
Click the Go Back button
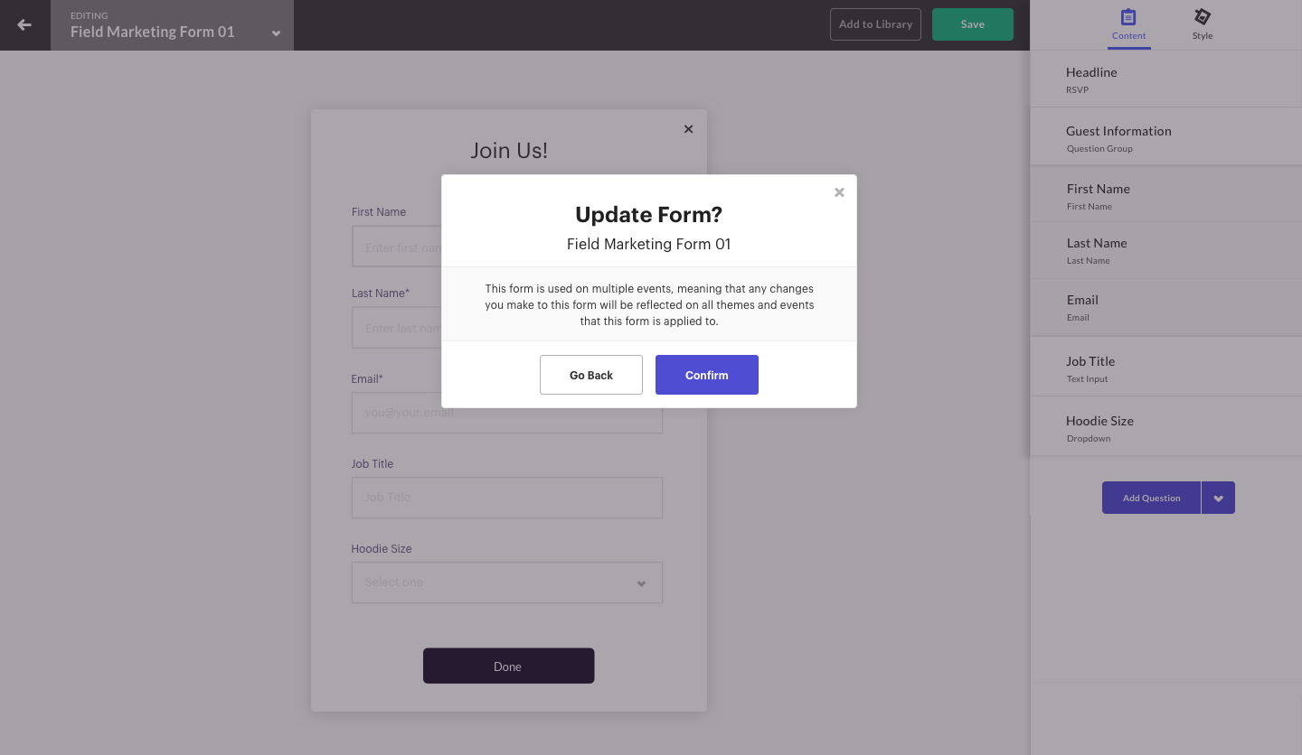point(591,375)
